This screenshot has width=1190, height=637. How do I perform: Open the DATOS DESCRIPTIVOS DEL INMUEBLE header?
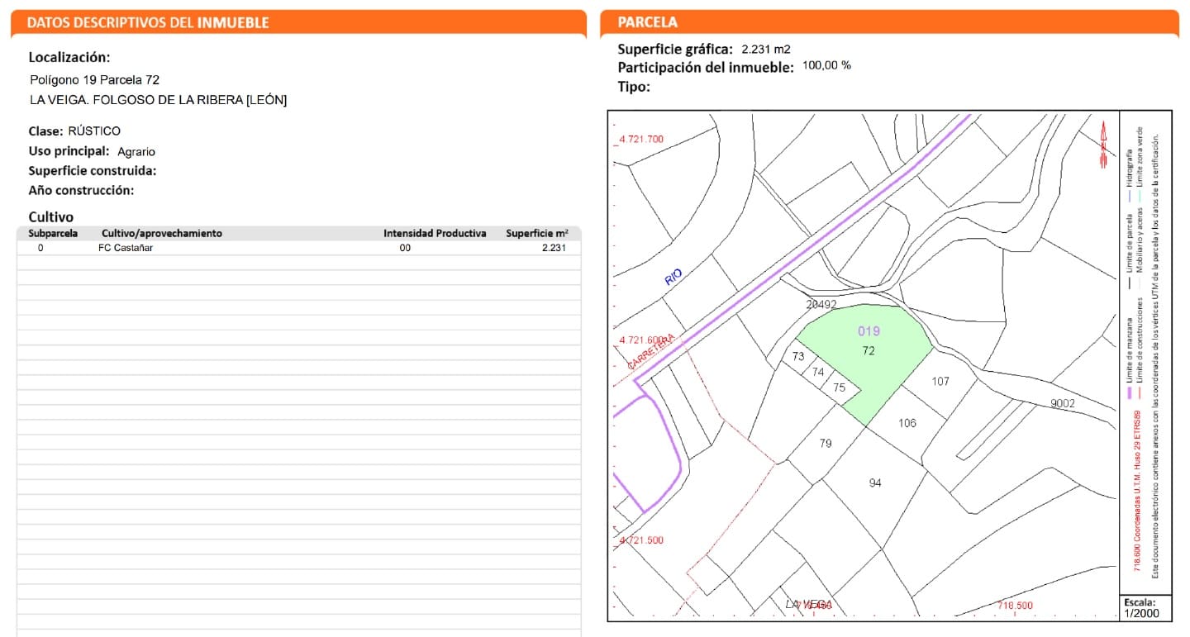click(297, 22)
